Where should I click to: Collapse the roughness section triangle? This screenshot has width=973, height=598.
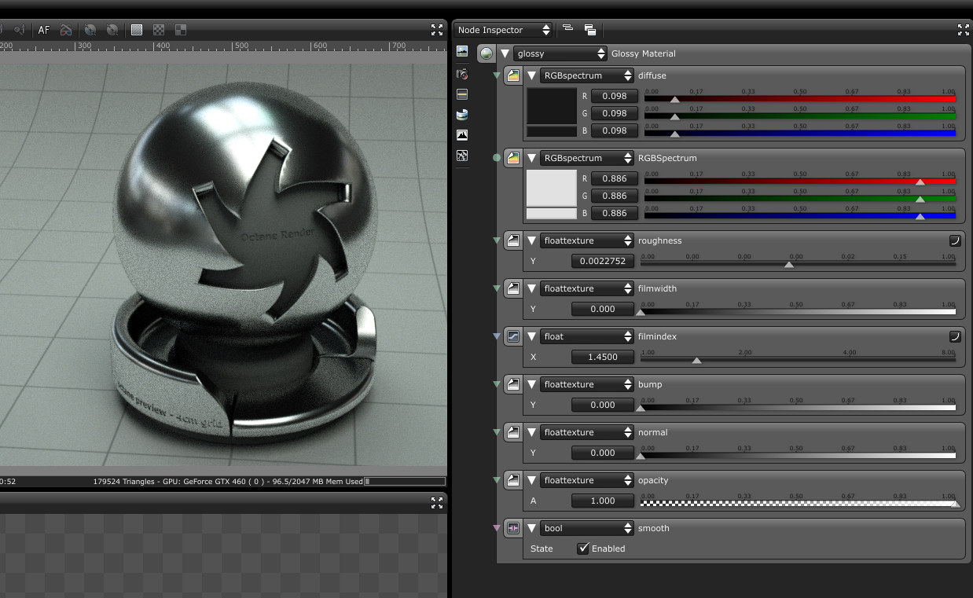coord(532,240)
